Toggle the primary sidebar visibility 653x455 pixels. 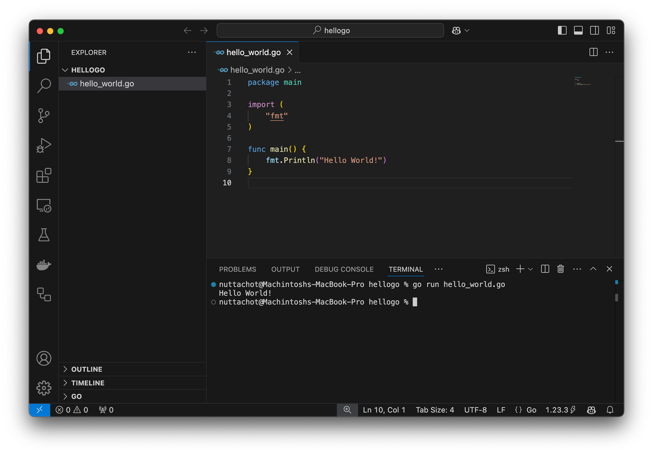[562, 30]
